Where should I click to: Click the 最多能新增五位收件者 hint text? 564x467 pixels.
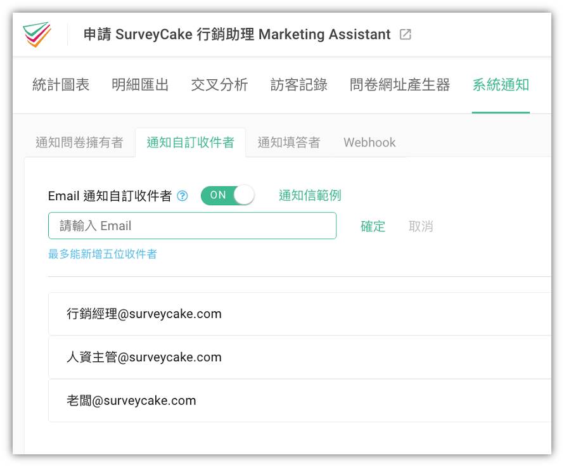click(103, 254)
